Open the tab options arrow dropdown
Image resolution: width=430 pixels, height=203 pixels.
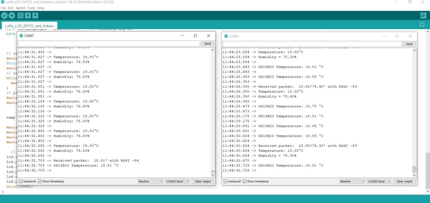coord(422,25)
